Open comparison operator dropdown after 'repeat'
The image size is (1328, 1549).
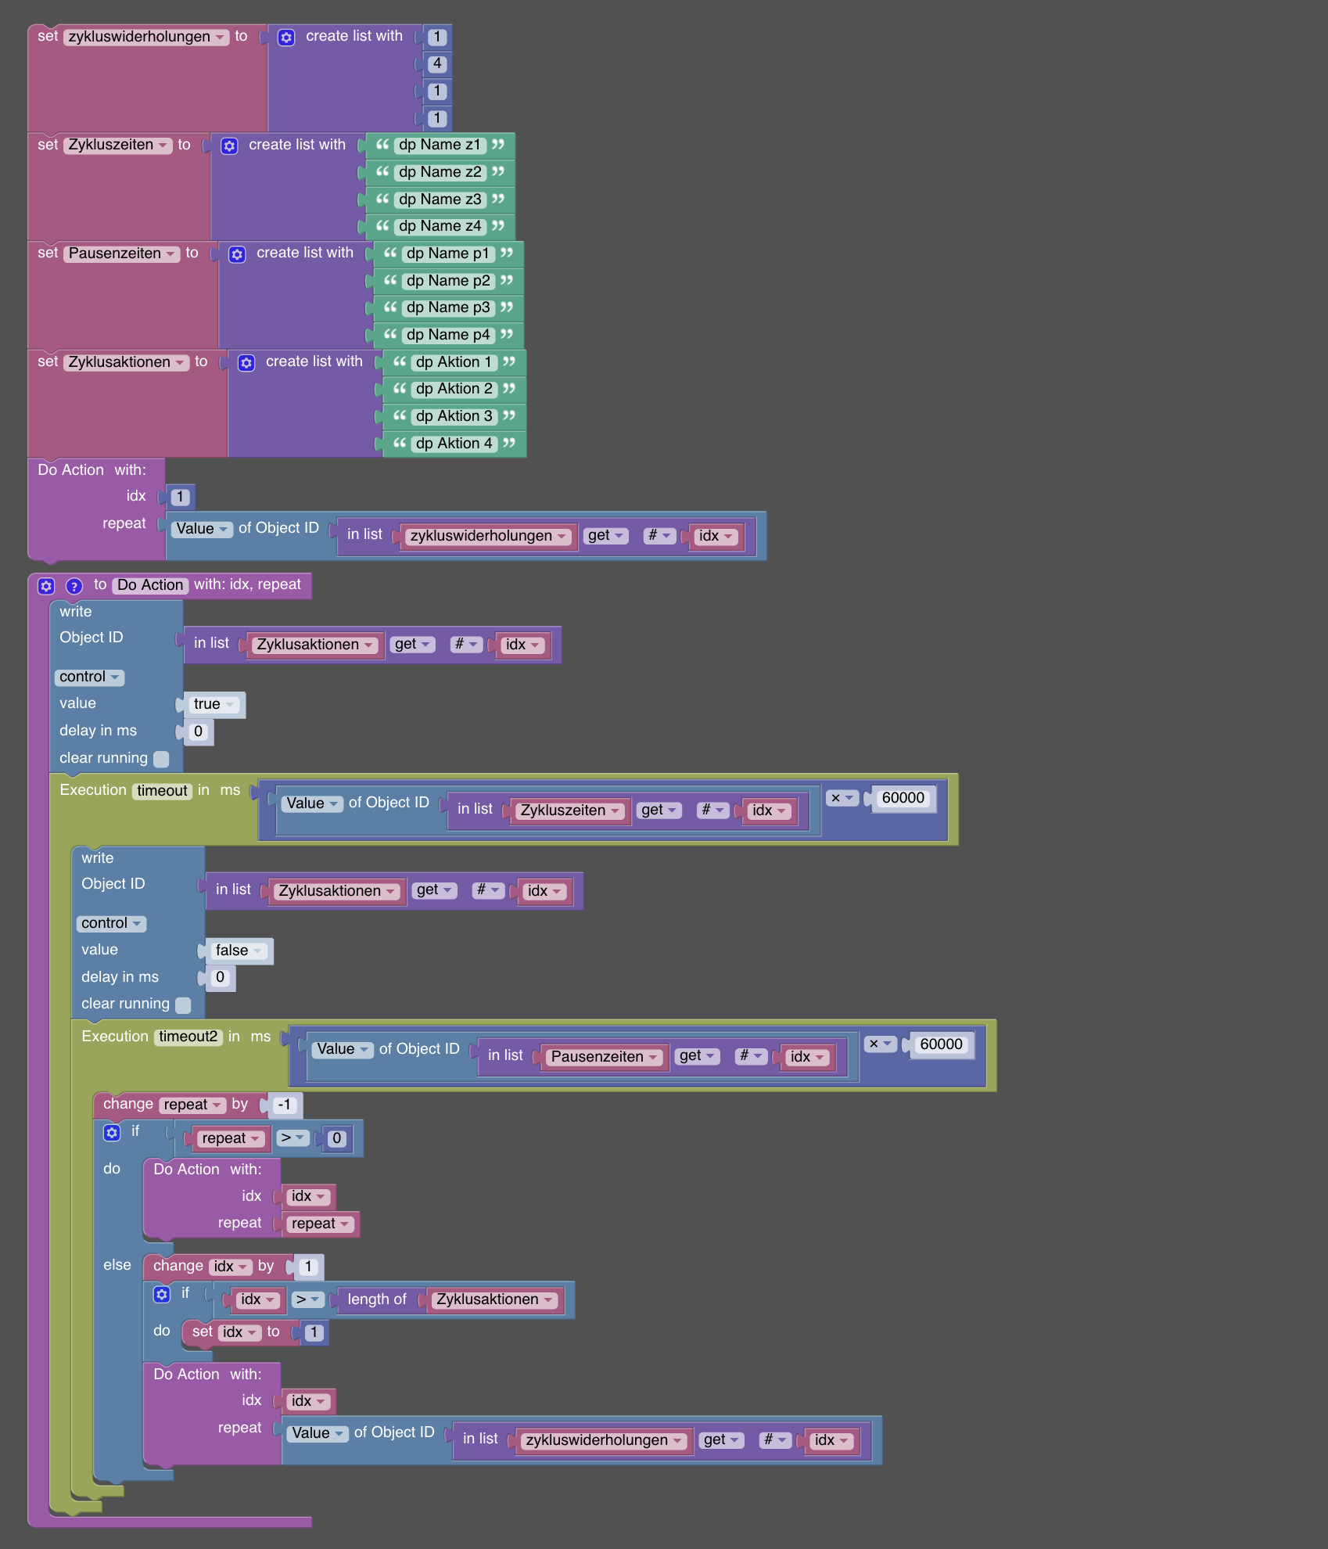click(x=293, y=1138)
